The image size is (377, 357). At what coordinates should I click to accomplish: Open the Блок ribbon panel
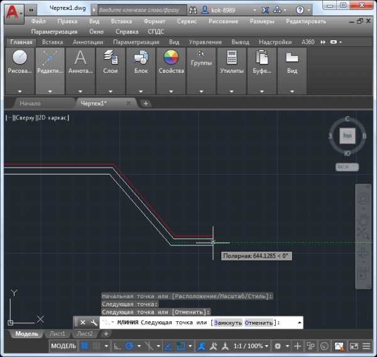[141, 71]
